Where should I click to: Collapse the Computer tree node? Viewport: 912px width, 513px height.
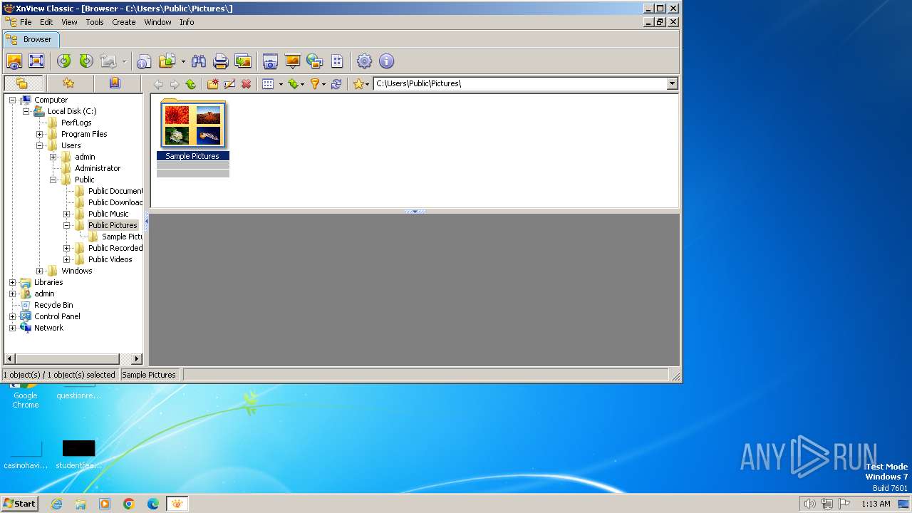point(12,100)
